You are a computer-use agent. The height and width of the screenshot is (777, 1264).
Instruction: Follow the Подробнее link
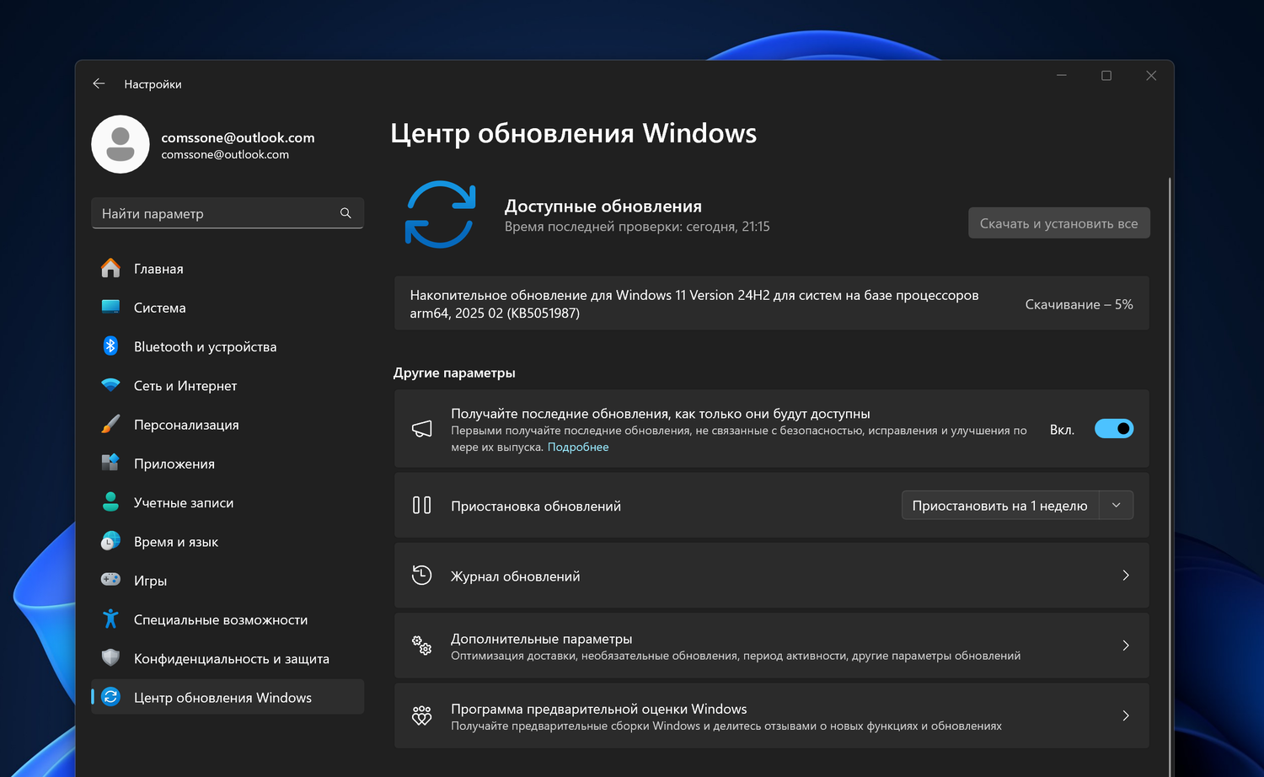(x=578, y=447)
